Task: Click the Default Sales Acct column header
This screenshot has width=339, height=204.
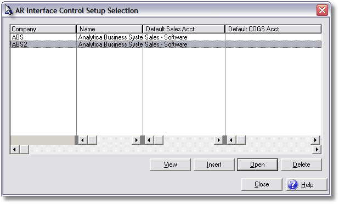Action: pyautogui.click(x=184, y=29)
